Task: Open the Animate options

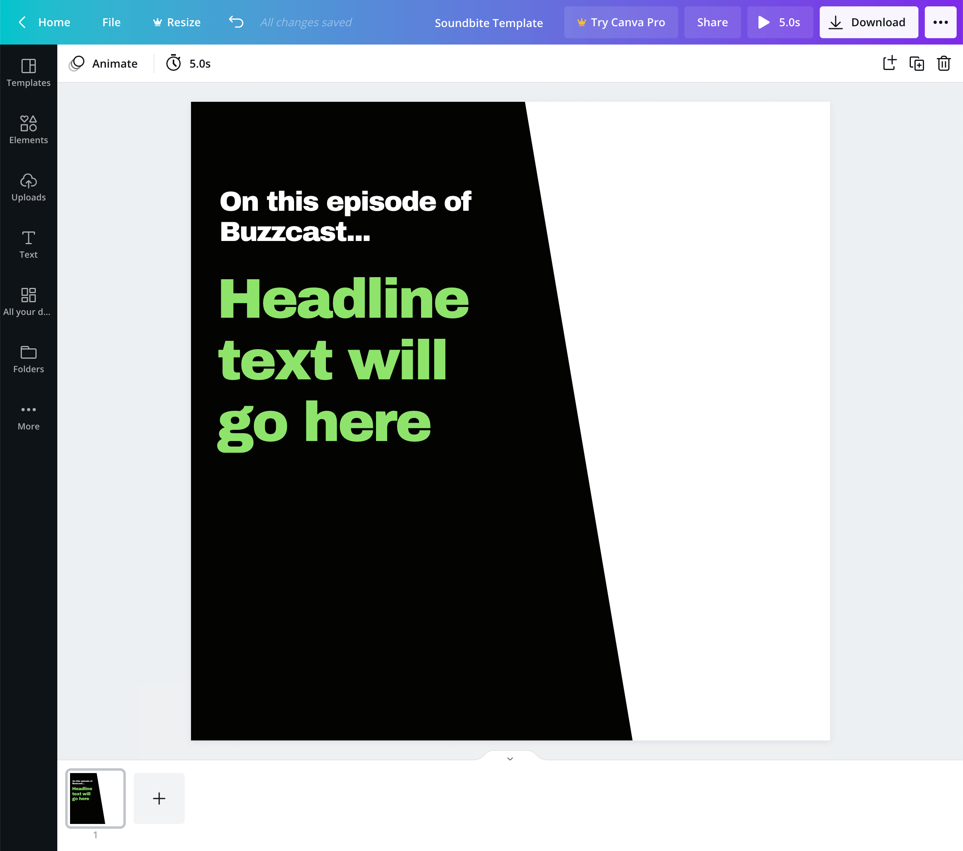Action: coord(103,64)
